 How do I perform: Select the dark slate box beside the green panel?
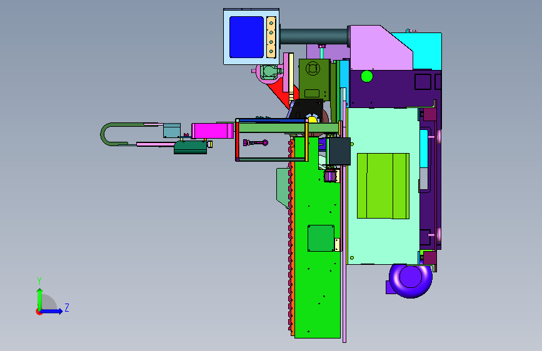tap(339, 151)
